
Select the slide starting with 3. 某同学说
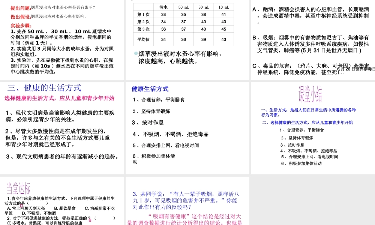point(187,201)
